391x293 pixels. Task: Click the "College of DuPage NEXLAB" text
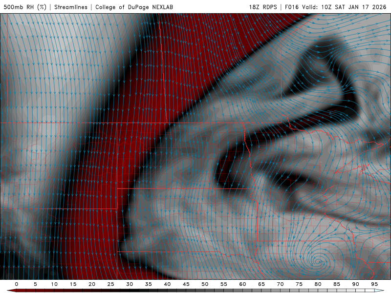tap(134, 7)
